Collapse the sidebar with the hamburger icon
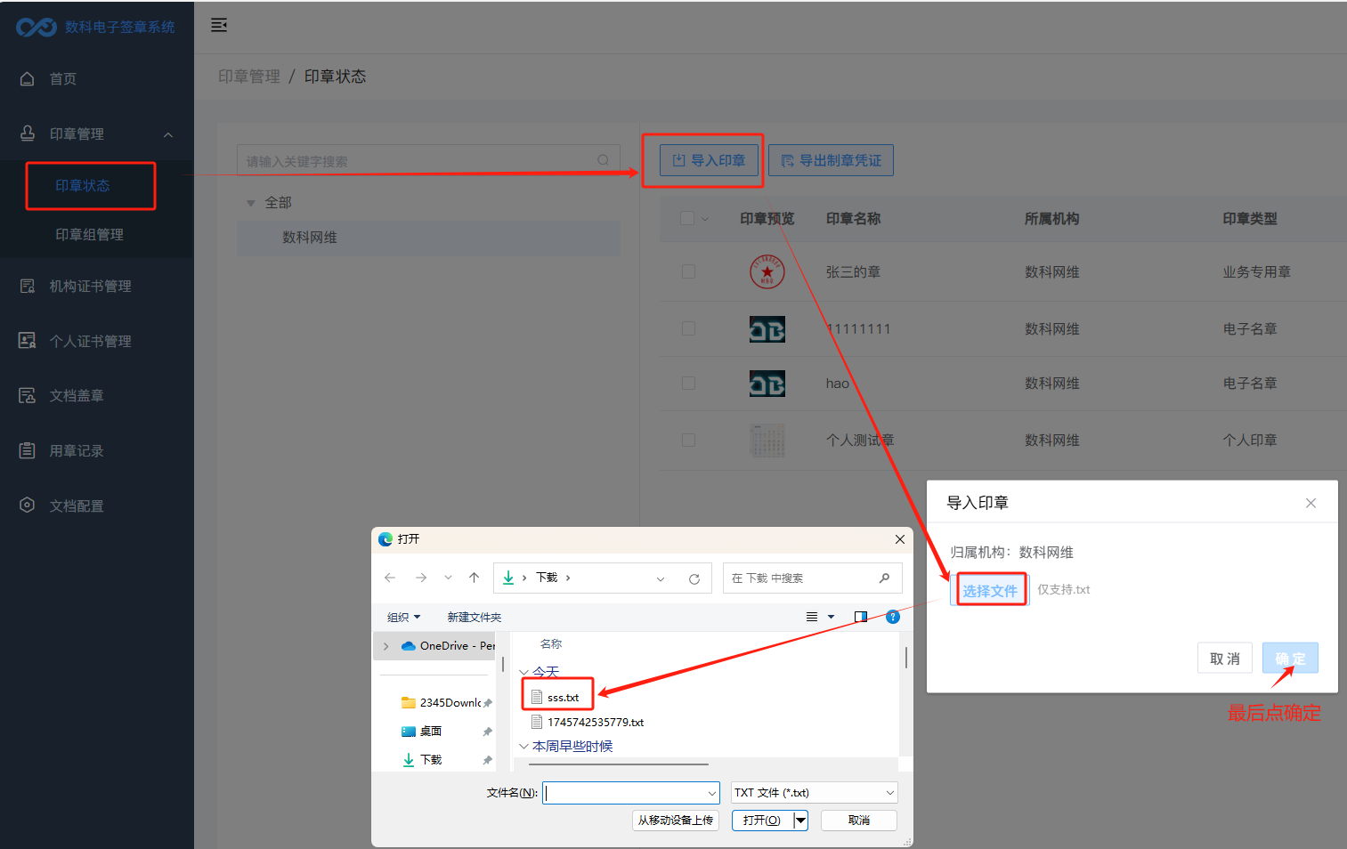 [219, 25]
